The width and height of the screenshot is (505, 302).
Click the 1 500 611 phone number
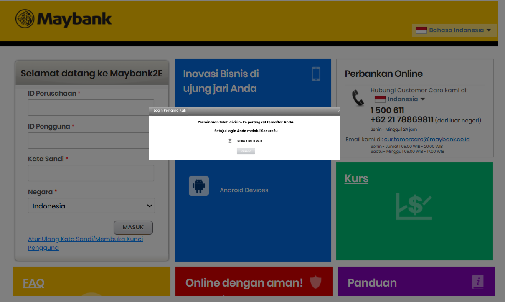click(387, 110)
